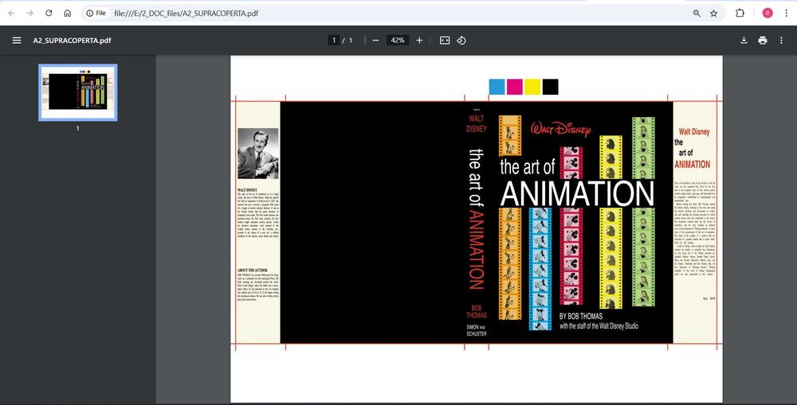Screen dimensions: 797x405
Task: Rotate the PDF counterclockwise
Action: click(461, 40)
